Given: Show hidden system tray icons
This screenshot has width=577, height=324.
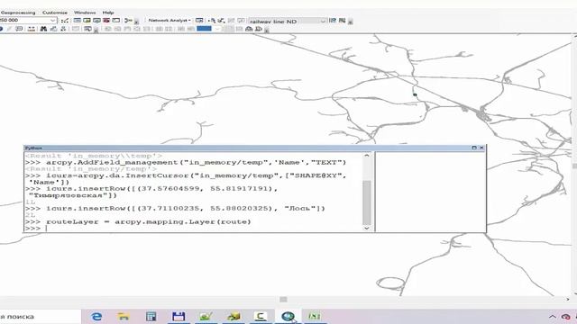Looking at the screenshot, I should 552,317.
